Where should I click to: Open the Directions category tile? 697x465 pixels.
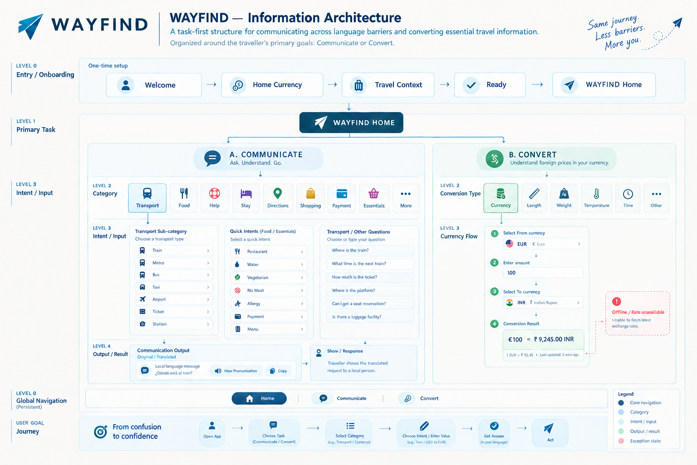tap(278, 198)
